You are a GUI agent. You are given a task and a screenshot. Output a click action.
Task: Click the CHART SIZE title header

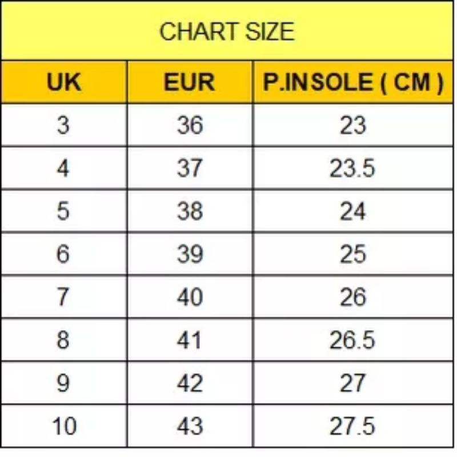pos(227,31)
